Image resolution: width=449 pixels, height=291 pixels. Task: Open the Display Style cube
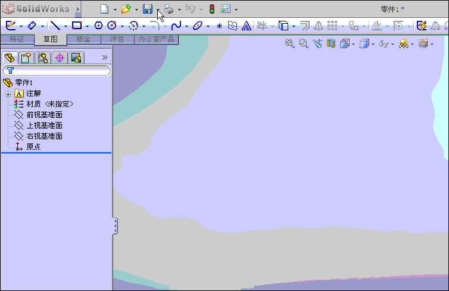click(364, 43)
